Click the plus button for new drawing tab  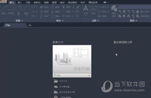click(30, 25)
